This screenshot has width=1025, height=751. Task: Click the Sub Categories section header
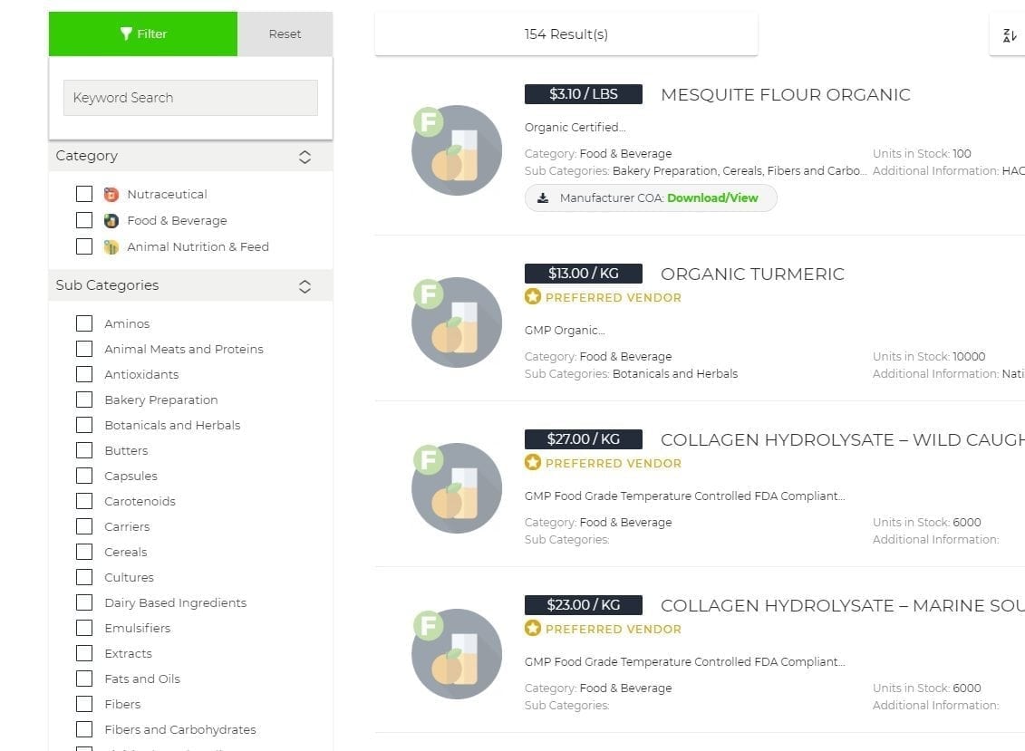coord(191,285)
